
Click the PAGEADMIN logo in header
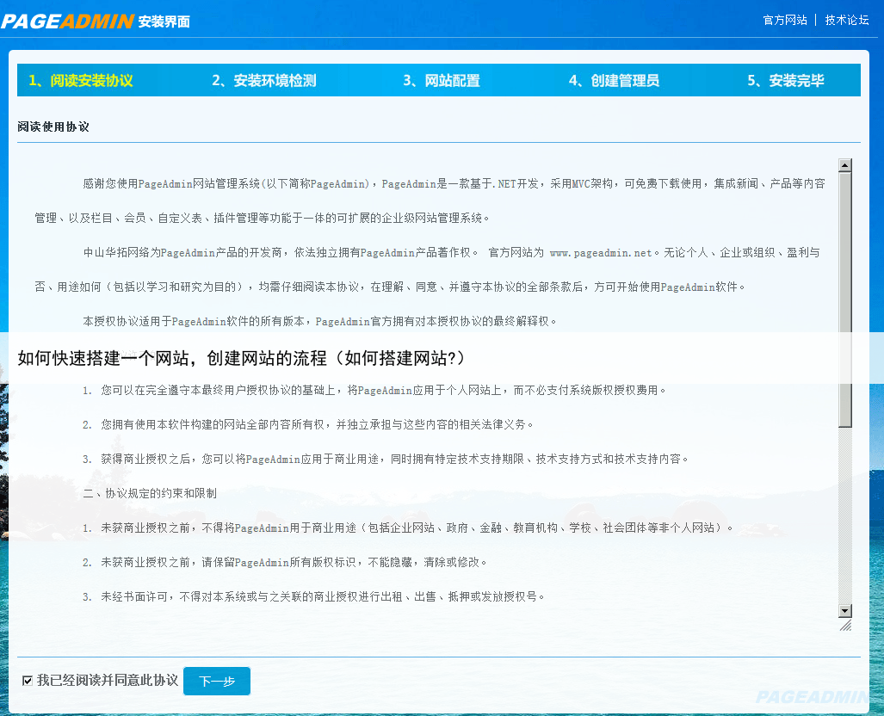[x=67, y=21]
